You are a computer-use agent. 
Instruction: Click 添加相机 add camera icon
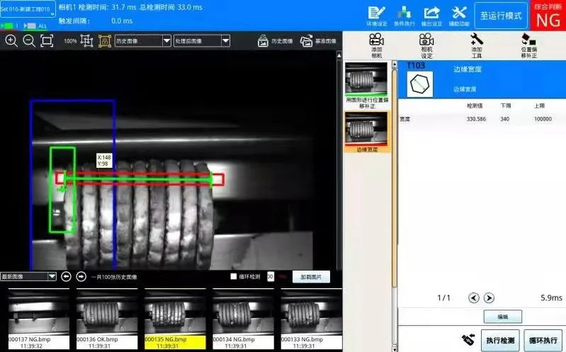pyautogui.click(x=376, y=45)
